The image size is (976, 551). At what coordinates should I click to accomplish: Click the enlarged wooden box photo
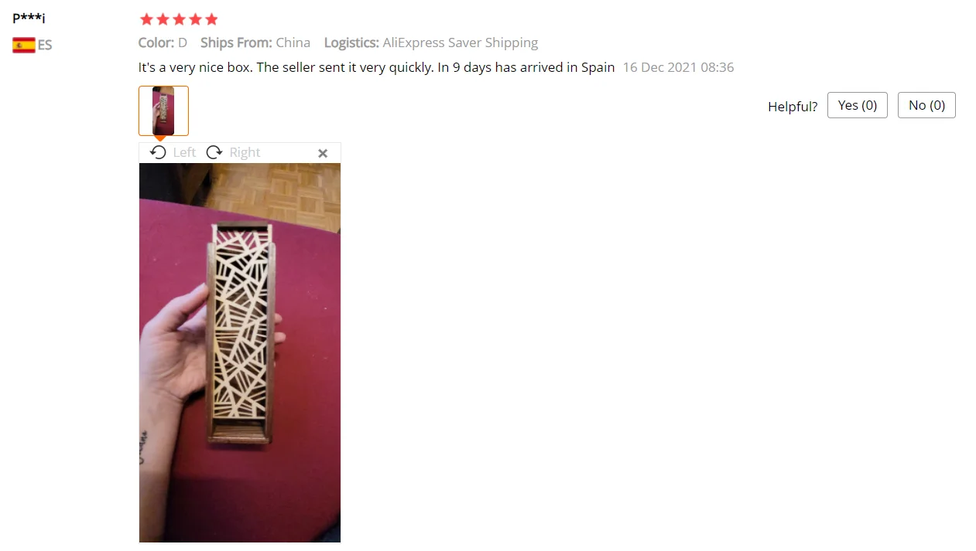pyautogui.click(x=240, y=352)
